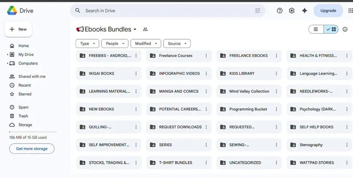
Task: Open the Help question mark icon
Action: 280,11
